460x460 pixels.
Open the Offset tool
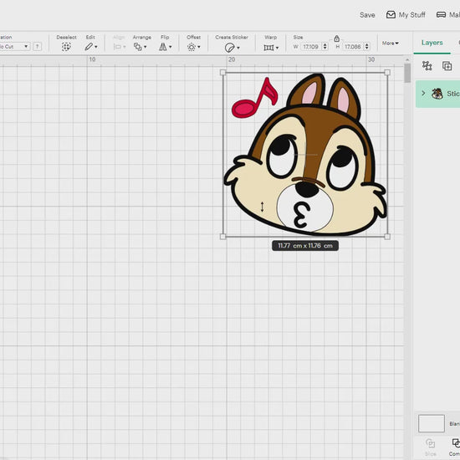click(194, 47)
